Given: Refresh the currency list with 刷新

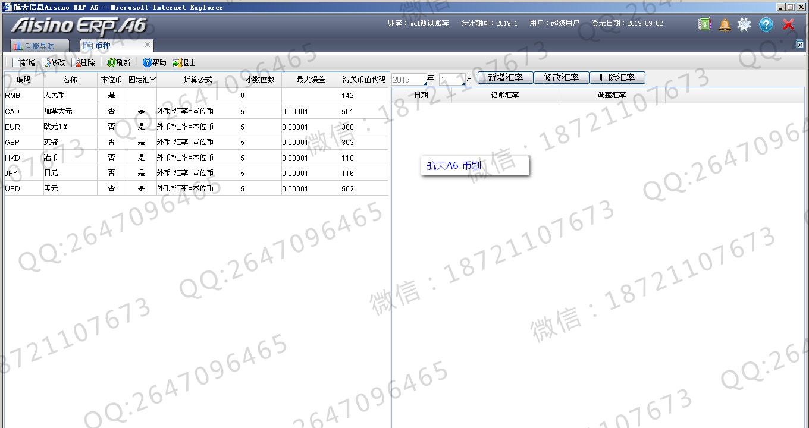Looking at the screenshot, I should (112, 62).
